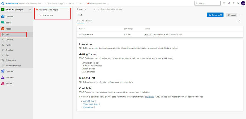Expand the main branch dropdown
The width and height of the screenshot is (246, 119).
[x=82, y=9]
